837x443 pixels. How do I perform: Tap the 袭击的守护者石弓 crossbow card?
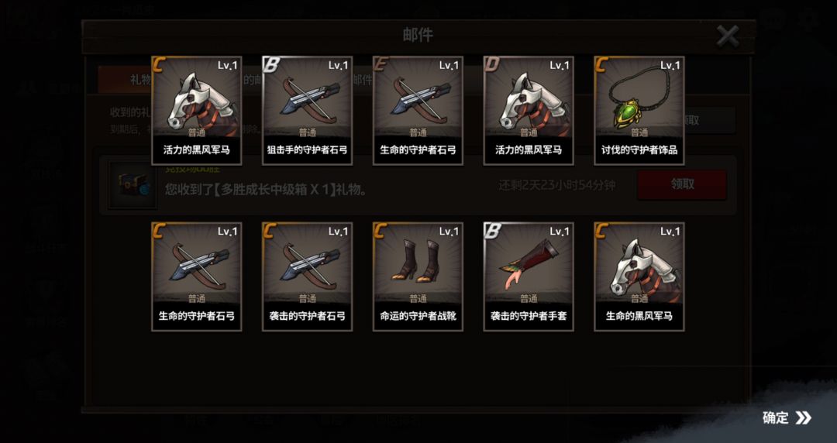click(x=307, y=276)
